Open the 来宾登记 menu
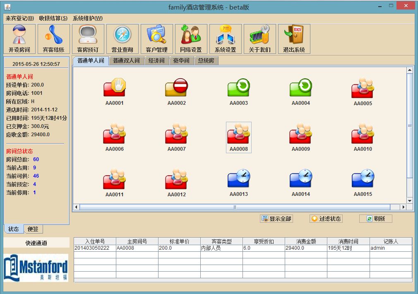Image resolution: width=418 pixels, height=294 pixels. [20, 18]
